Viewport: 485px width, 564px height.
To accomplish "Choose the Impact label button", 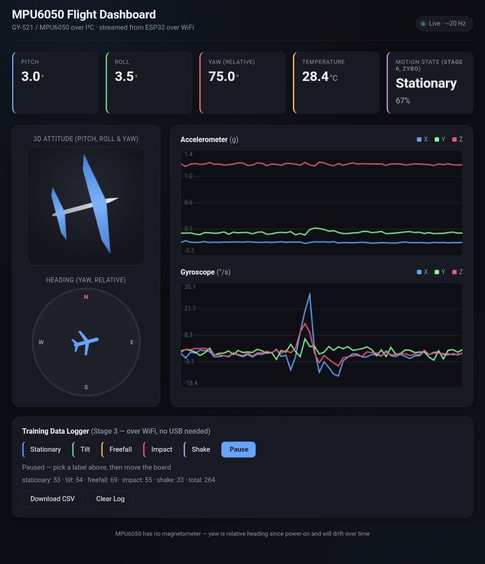I will point(161,449).
